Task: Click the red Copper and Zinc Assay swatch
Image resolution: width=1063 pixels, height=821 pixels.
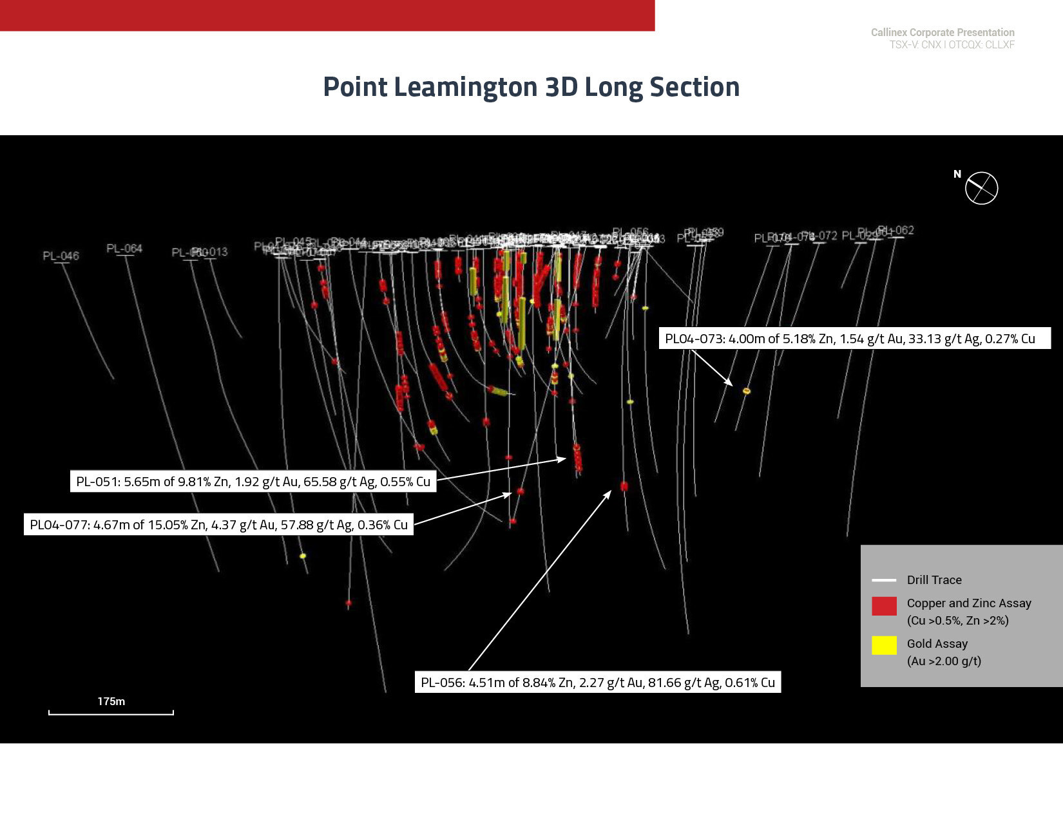Action: [x=884, y=606]
